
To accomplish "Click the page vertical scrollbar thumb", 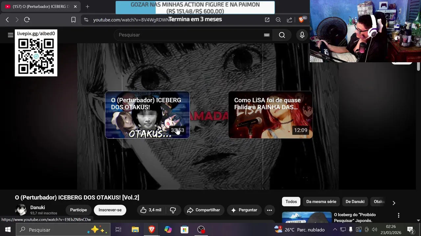I will [418, 67].
